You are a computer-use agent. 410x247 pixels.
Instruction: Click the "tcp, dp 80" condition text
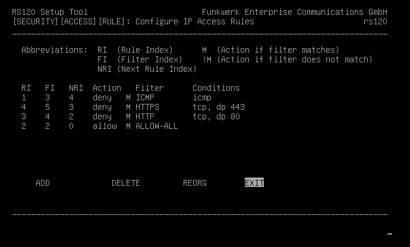[x=216, y=116]
